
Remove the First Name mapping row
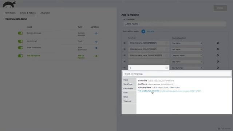pos(218,43)
